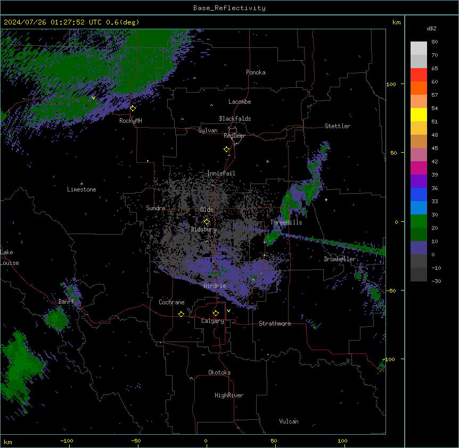The image size is (459, 448).
Task: Click the lightest gray swatch between 80 and 70
Action: (419, 48)
